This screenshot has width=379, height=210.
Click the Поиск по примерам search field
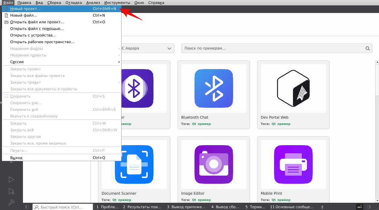[x=271, y=48]
